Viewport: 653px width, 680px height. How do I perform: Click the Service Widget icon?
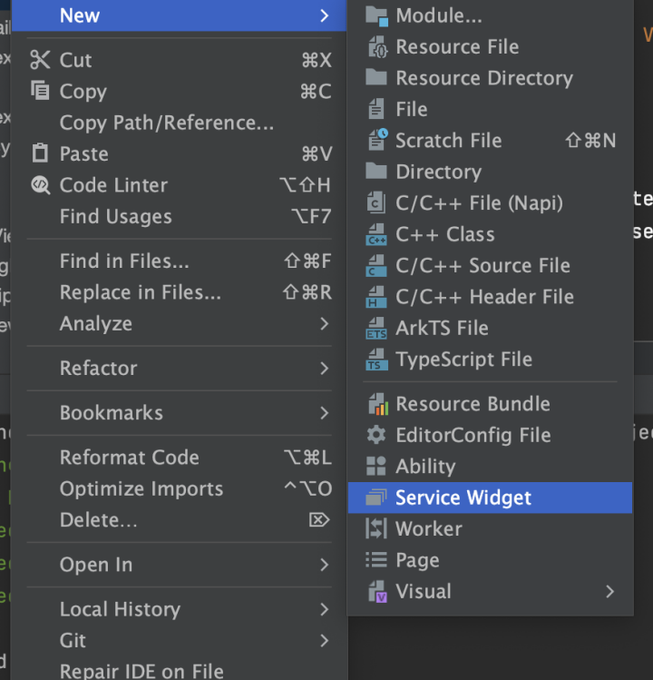coord(375,498)
